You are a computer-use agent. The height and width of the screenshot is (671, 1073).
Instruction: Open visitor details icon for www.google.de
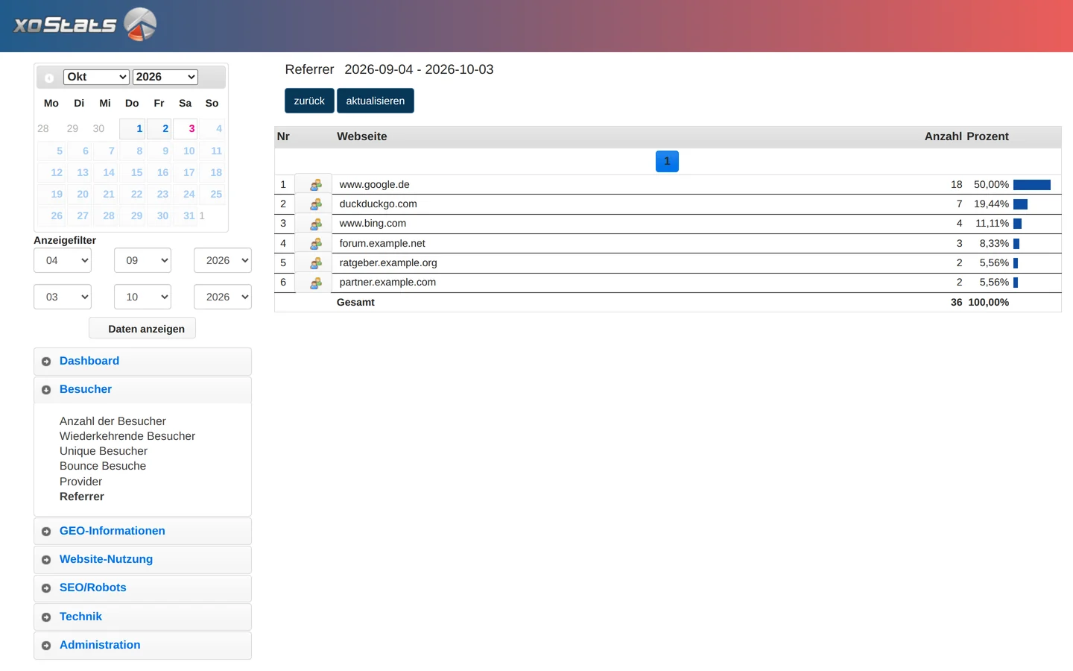click(316, 185)
